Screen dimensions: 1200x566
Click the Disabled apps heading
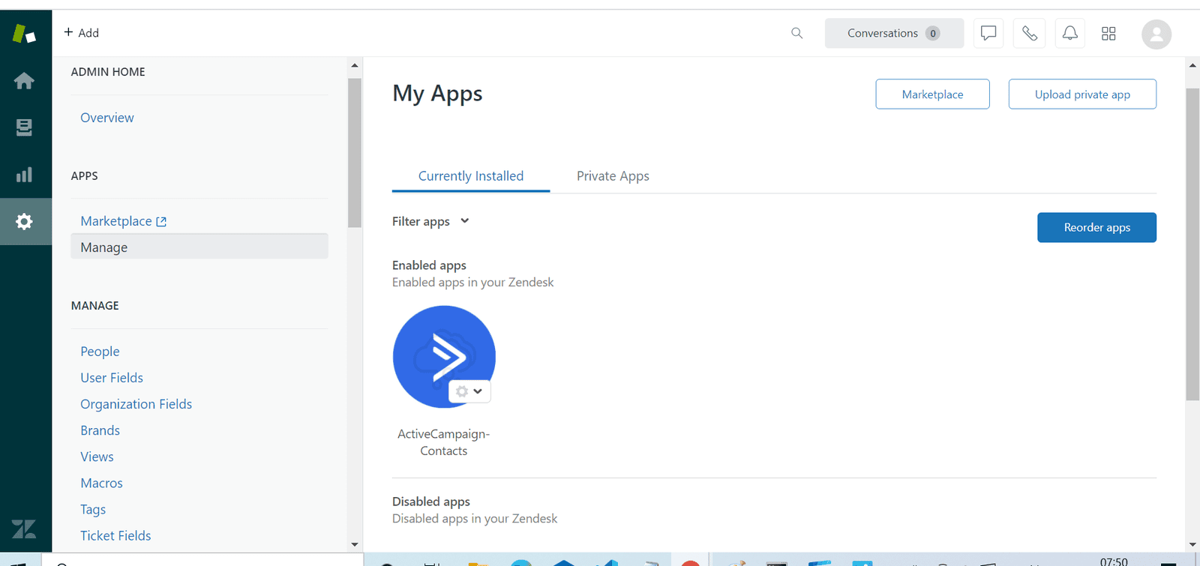[x=431, y=502]
